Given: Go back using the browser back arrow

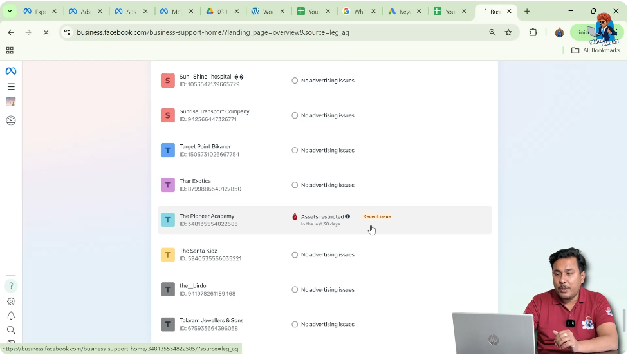Looking at the screenshot, I should click(11, 32).
